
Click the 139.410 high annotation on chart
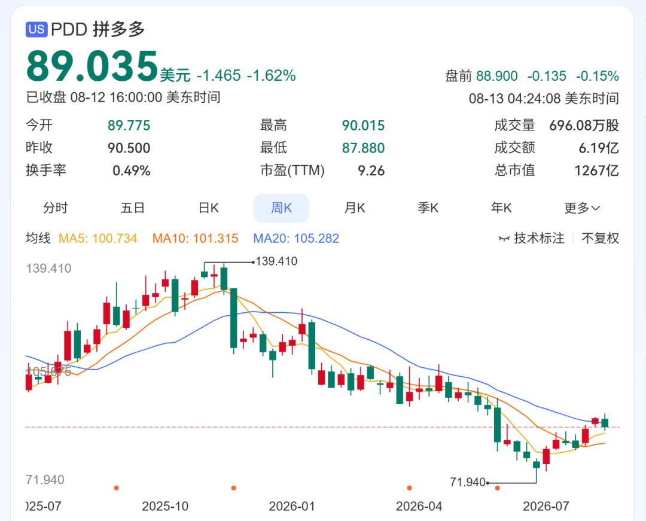[276, 261]
